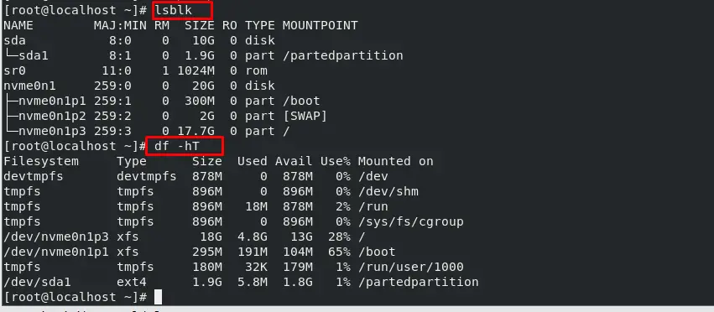Click the ext4 filesystem type
Viewport: 714px width, 312px height.
[x=132, y=282]
